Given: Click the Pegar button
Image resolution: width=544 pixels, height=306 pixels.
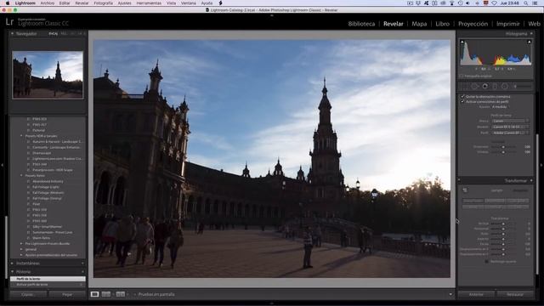Looking at the screenshot, I should tap(67, 294).
